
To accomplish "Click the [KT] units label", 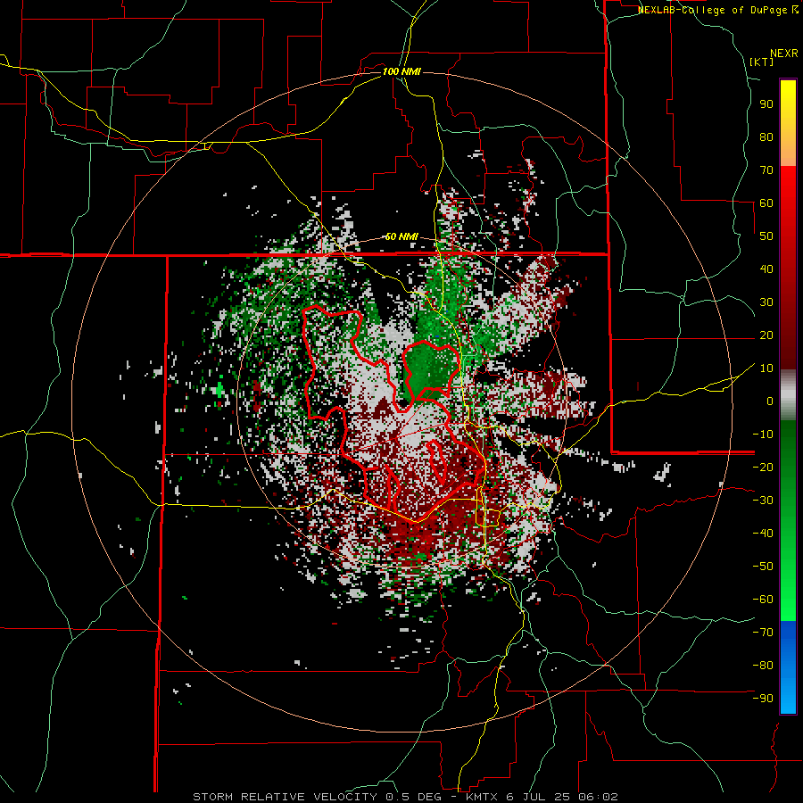I will (x=762, y=62).
